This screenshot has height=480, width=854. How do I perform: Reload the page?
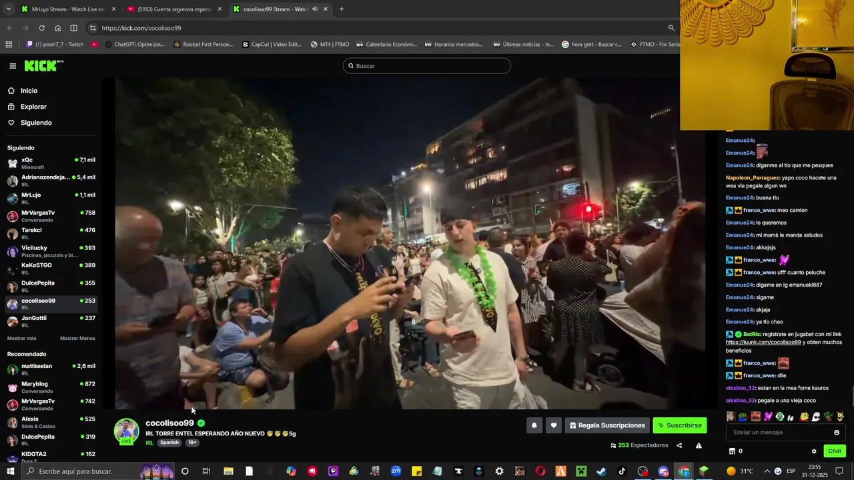(x=41, y=28)
